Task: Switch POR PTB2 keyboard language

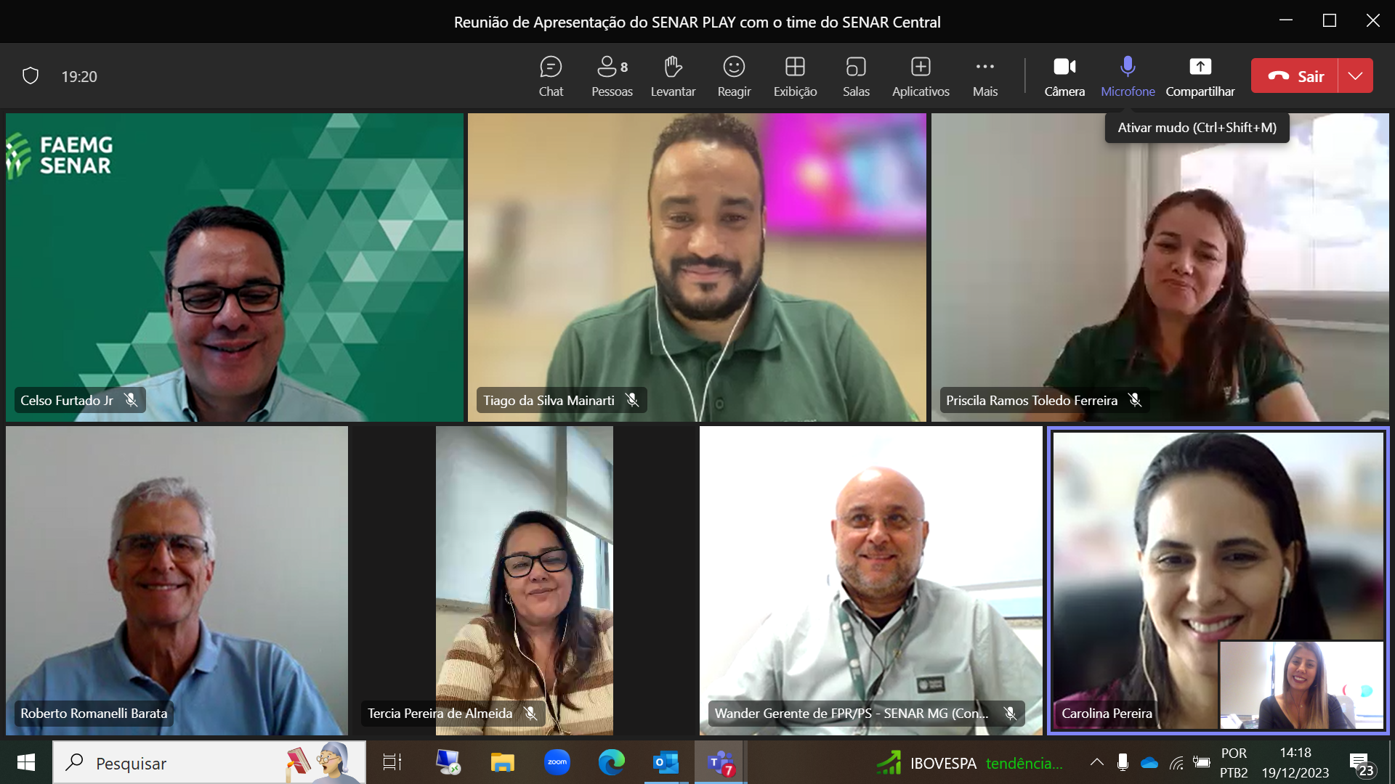Action: [x=1234, y=763]
